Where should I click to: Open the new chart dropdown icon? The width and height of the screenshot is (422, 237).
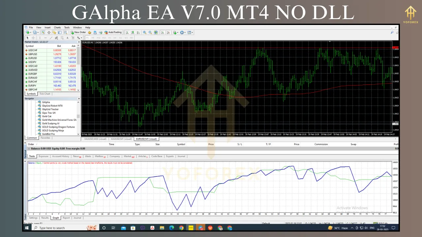coord(28,32)
